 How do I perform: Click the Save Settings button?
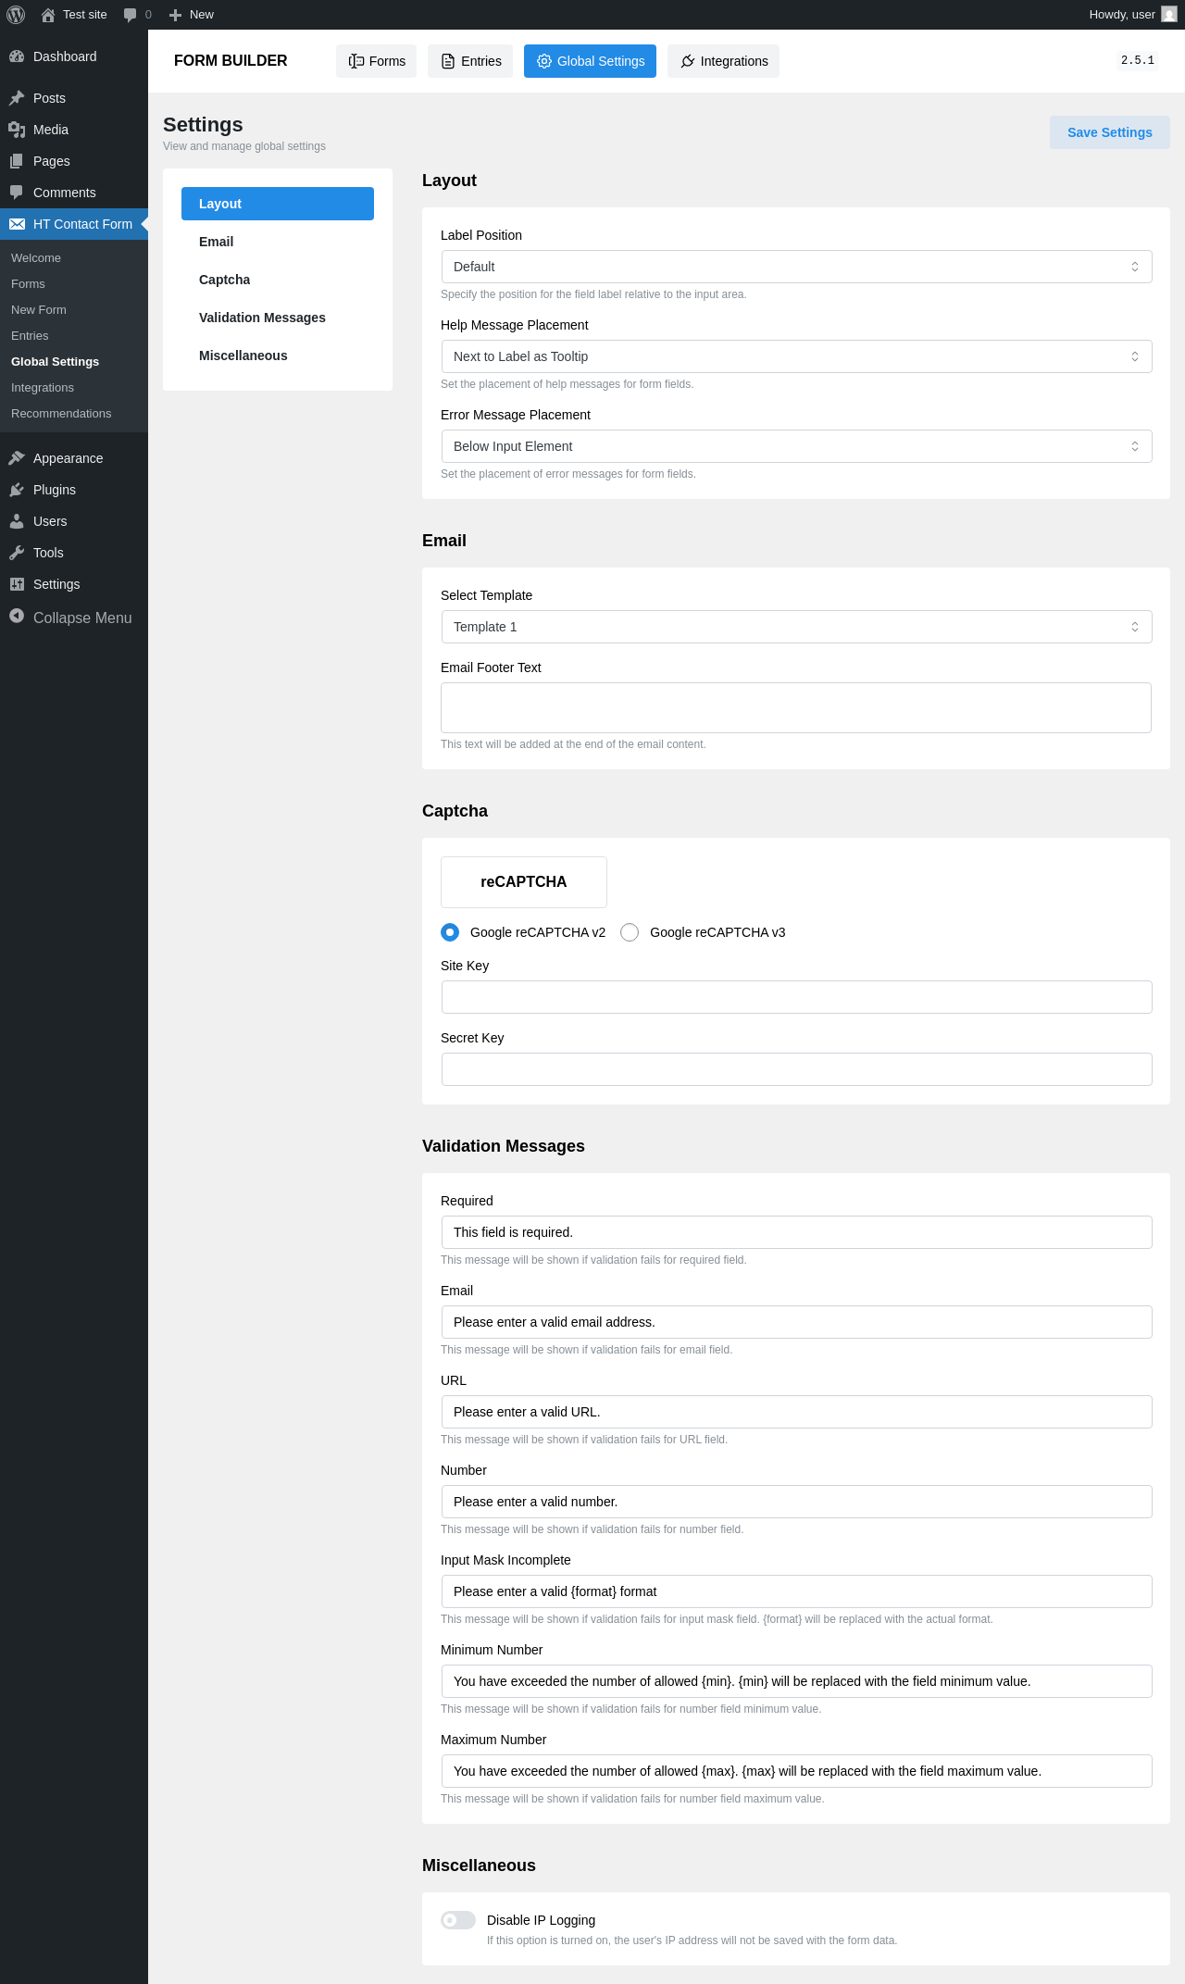coord(1109,132)
